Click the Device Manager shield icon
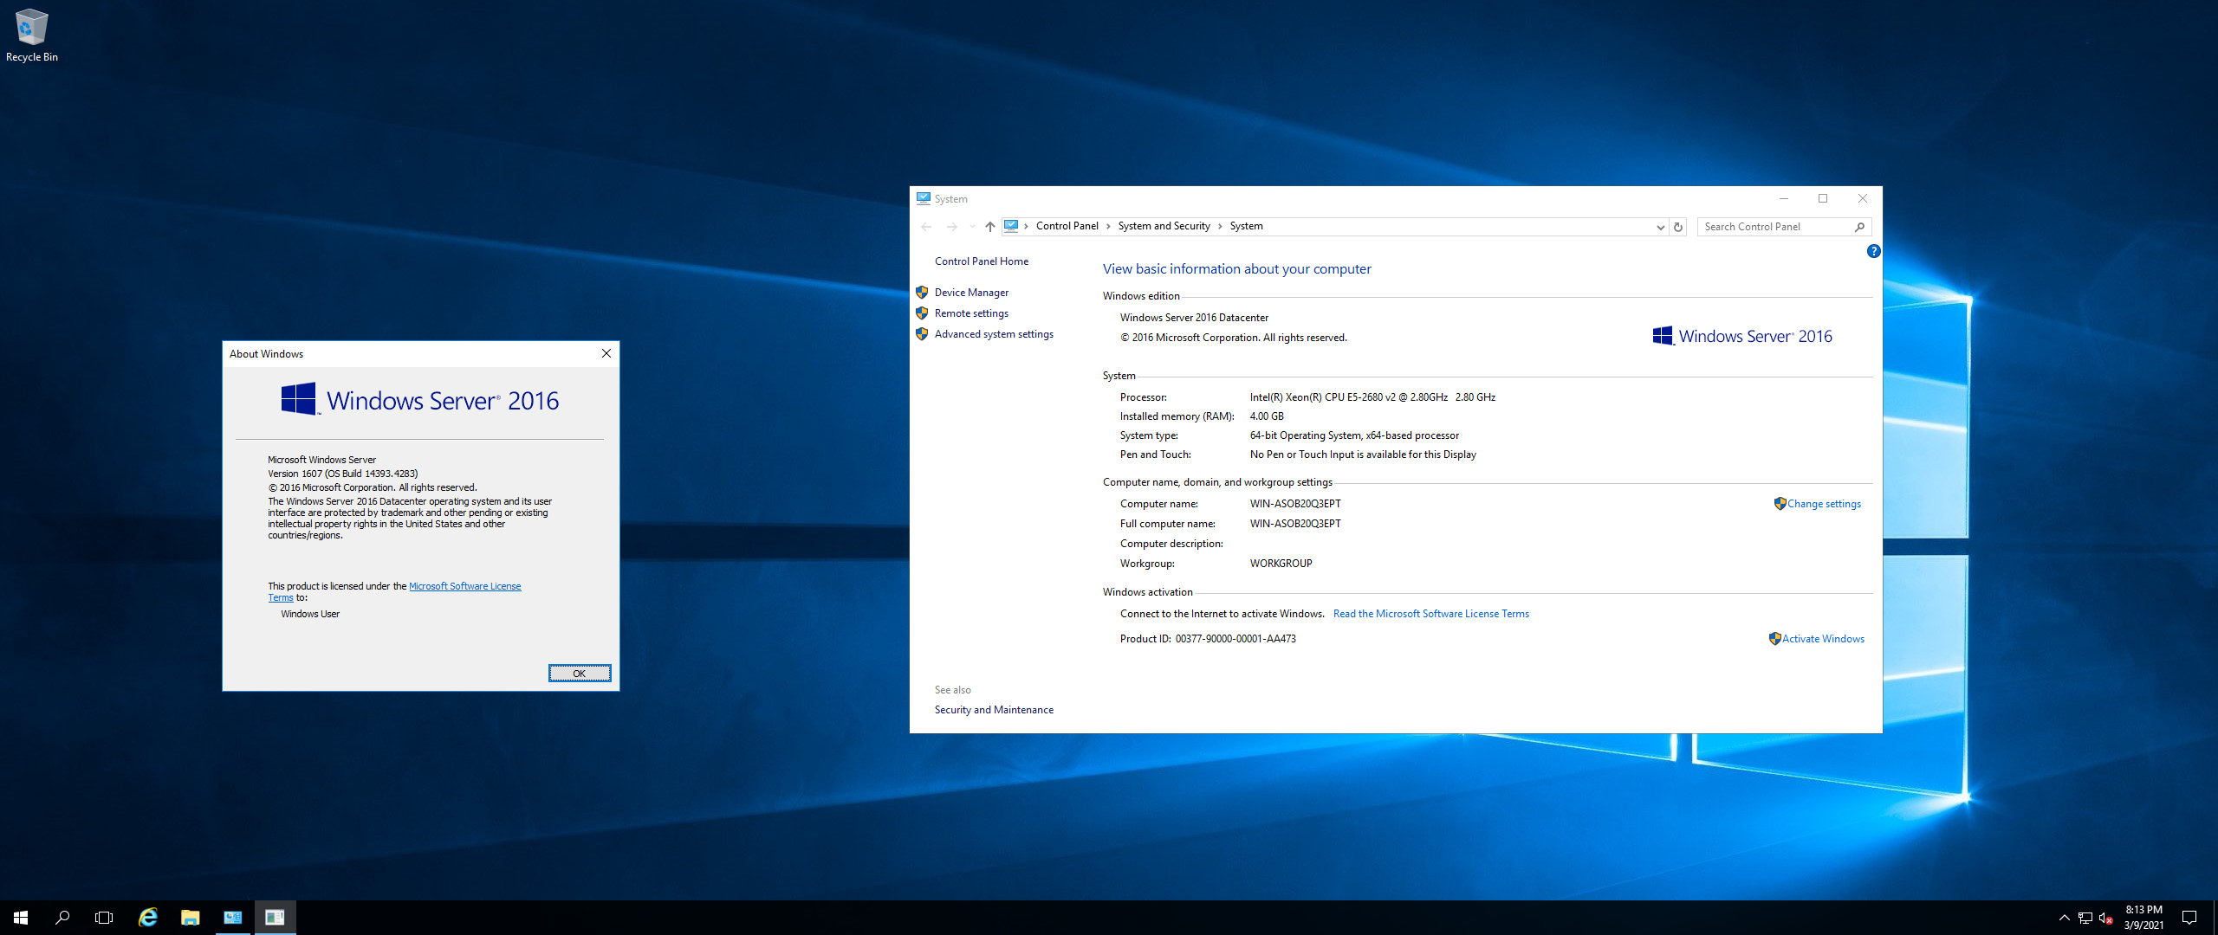 922,293
